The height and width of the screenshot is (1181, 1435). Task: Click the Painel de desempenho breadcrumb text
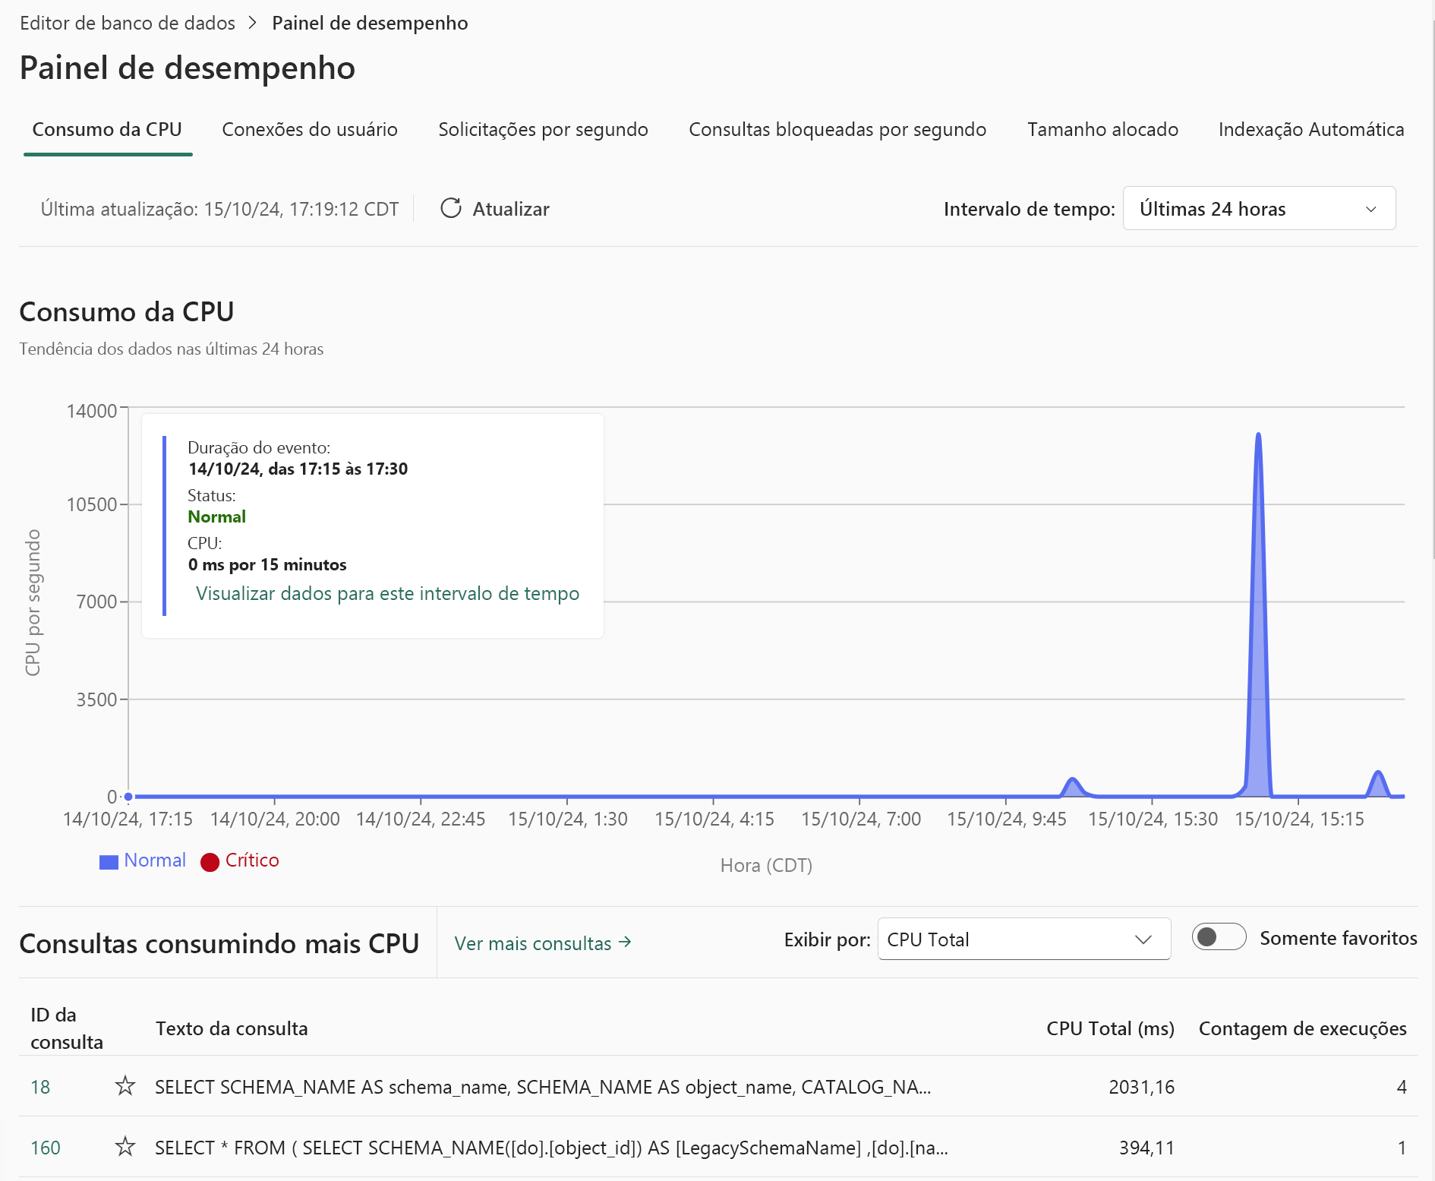pos(370,23)
